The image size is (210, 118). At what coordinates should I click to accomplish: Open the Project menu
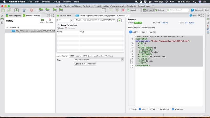[x=46, y=2]
